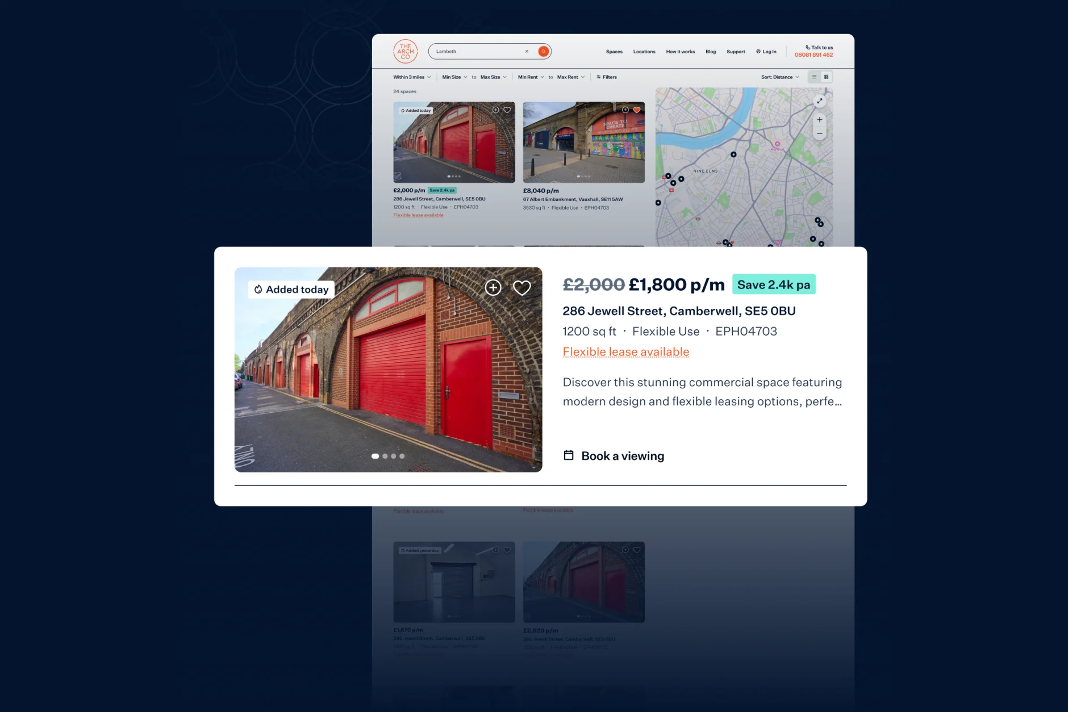The image size is (1068, 712).
Task: Toggle heart on enlarged listing card
Action: point(522,288)
